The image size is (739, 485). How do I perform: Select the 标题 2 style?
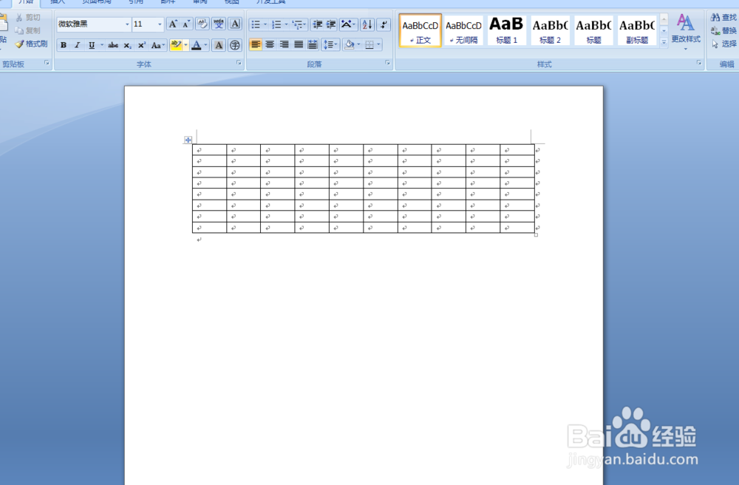coord(550,30)
